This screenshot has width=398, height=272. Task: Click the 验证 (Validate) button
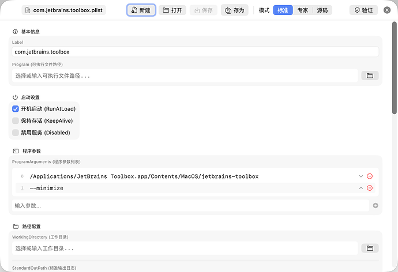tap(363, 10)
